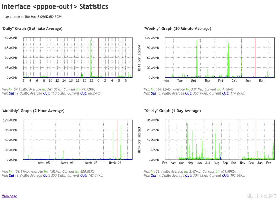280x202 pixels.
Task: Click the Daily graph image
Action: (x=68, y=59)
